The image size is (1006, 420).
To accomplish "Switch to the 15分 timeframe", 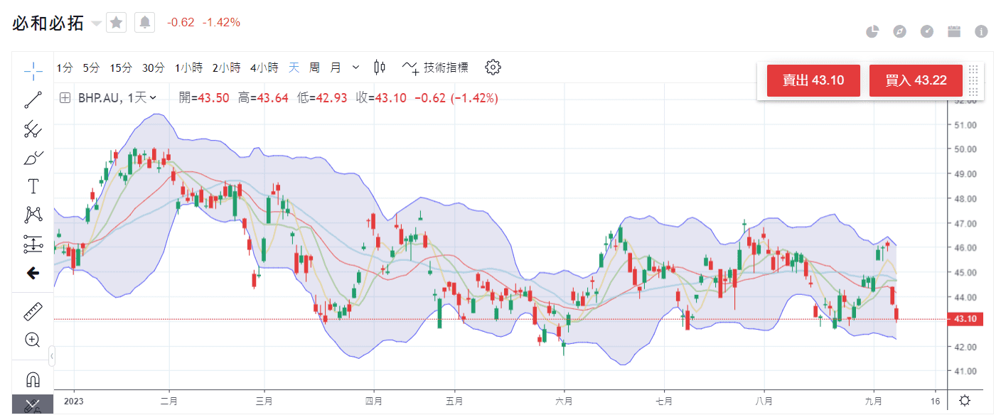I will (120, 68).
